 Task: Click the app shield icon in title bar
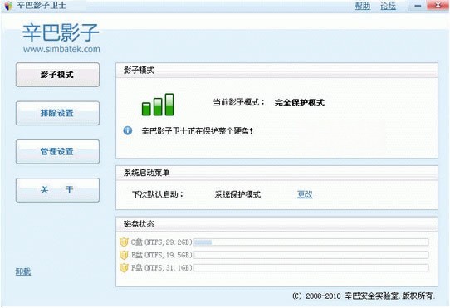pyautogui.click(x=9, y=6)
